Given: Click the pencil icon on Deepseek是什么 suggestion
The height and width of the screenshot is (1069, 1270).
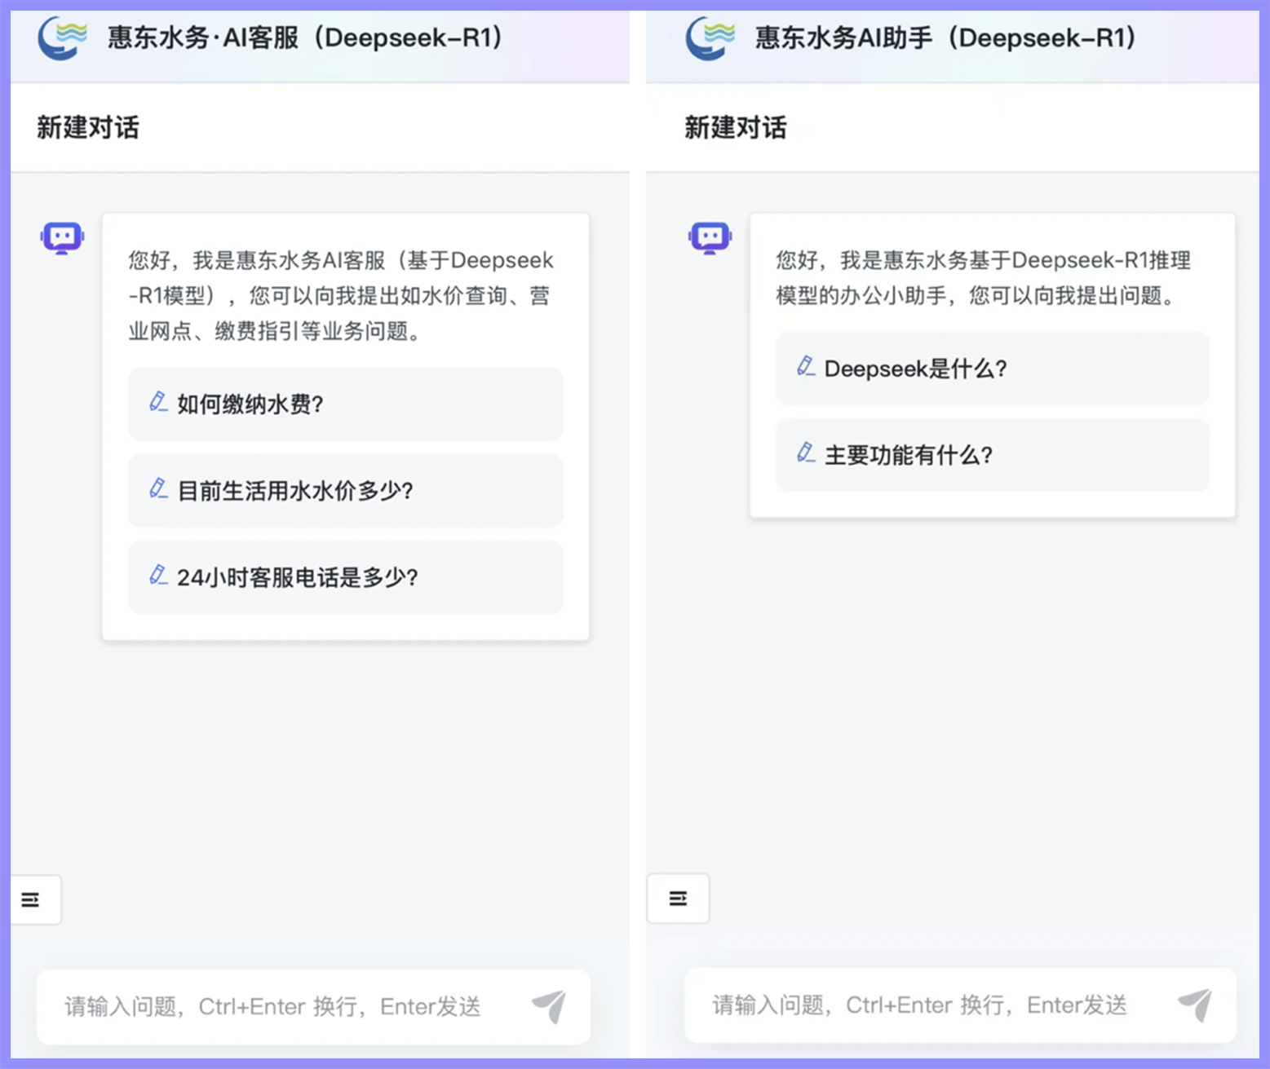Looking at the screenshot, I should click(x=806, y=368).
